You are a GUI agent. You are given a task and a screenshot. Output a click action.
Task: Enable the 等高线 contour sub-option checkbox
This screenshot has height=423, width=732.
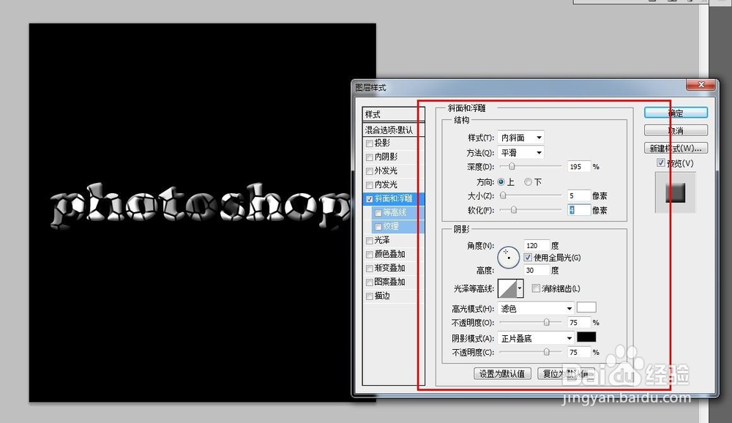[x=378, y=213]
